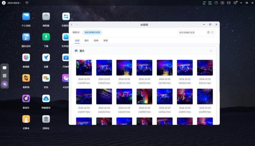
Task: Click the camera image-search icon in search box
Action: [208, 33]
